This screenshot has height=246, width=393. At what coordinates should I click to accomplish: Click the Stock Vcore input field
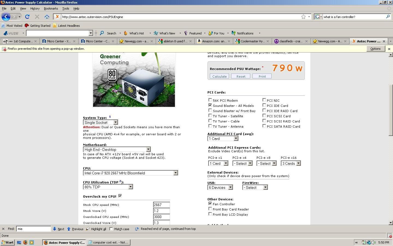coord(162,211)
